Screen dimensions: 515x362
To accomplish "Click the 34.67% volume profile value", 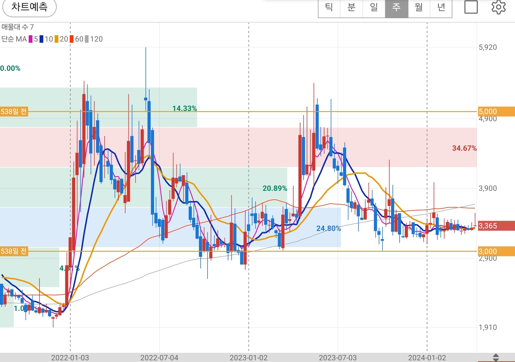I will (464, 148).
